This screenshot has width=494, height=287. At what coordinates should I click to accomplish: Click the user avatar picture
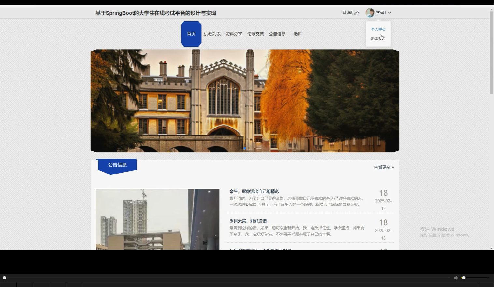[x=370, y=13]
